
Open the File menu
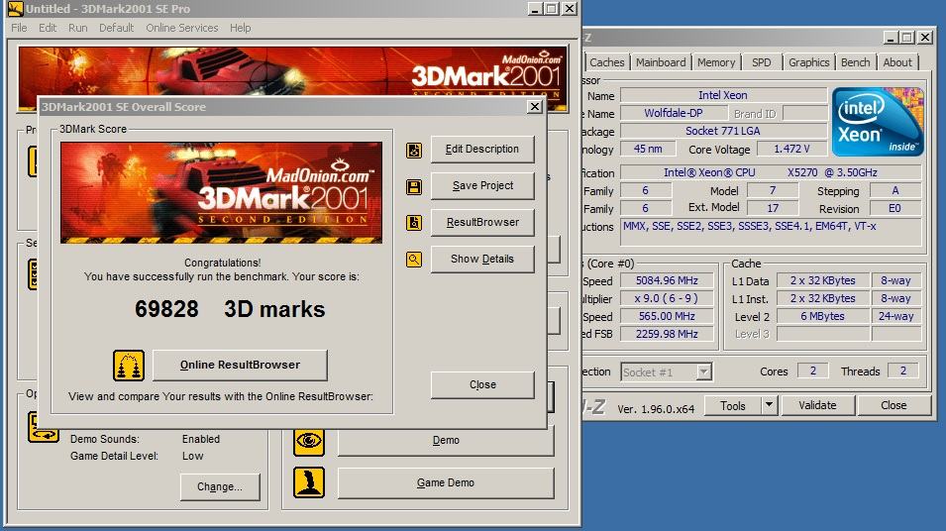pyautogui.click(x=19, y=28)
